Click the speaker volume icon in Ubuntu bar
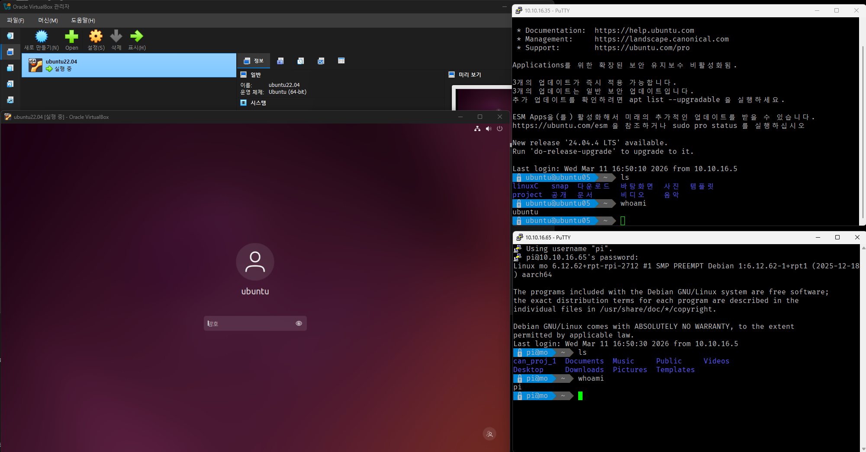Image resolution: width=866 pixels, height=452 pixels. click(x=489, y=129)
